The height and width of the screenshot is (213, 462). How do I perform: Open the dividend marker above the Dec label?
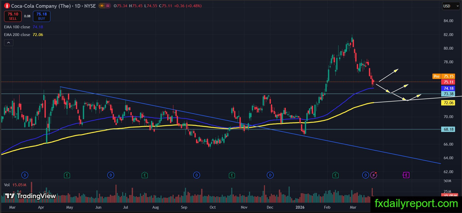pos(270,175)
